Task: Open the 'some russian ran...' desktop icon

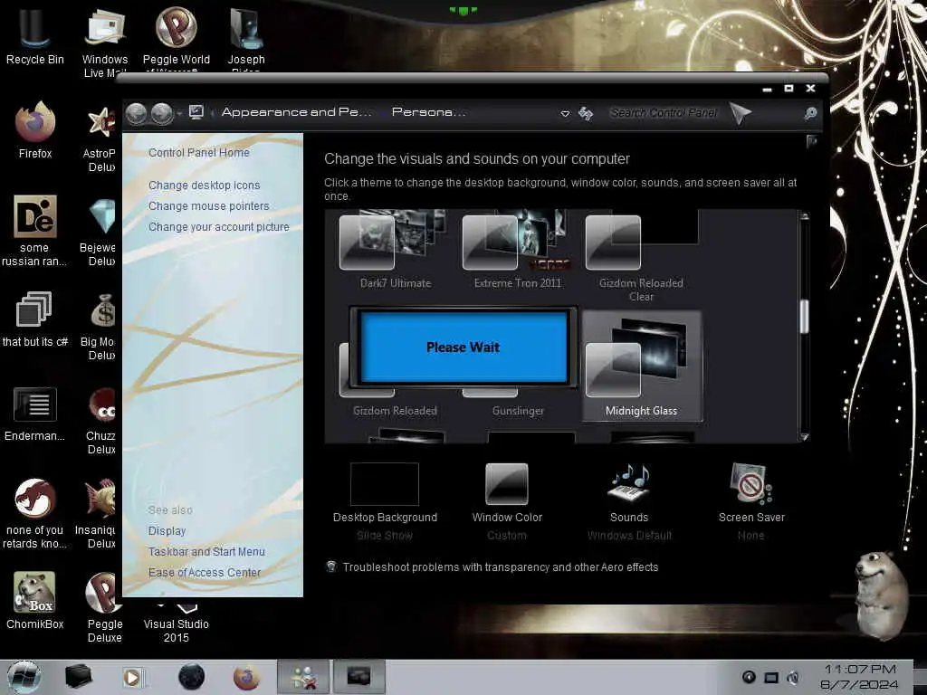Action: click(x=34, y=231)
